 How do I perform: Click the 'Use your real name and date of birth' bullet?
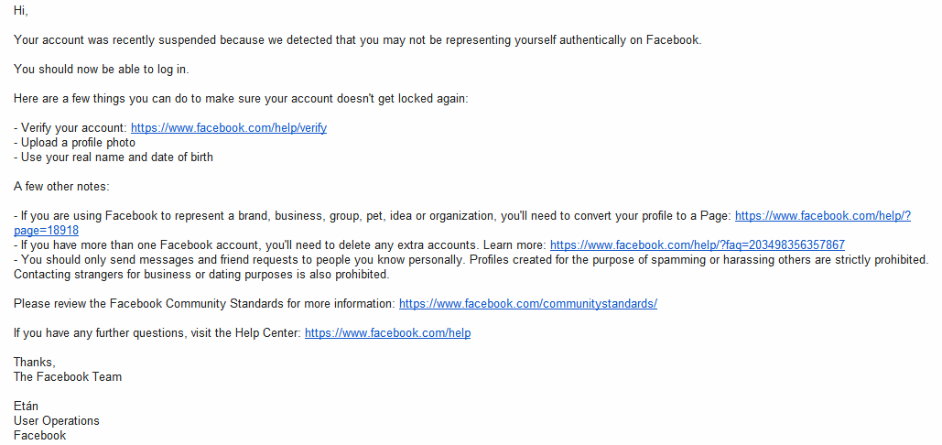click(114, 157)
